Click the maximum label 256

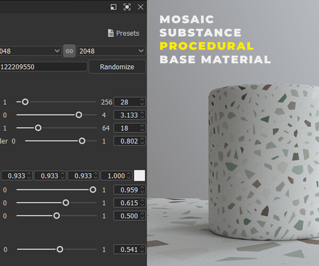click(x=107, y=102)
